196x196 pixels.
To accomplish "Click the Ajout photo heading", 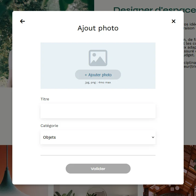I will pos(98,28).
